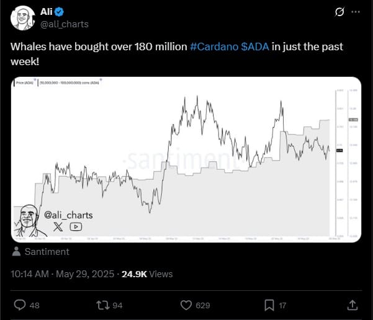This screenshot has height=320, width=373.
Task: Click the Grok slashed-circle icon
Action: [339, 12]
